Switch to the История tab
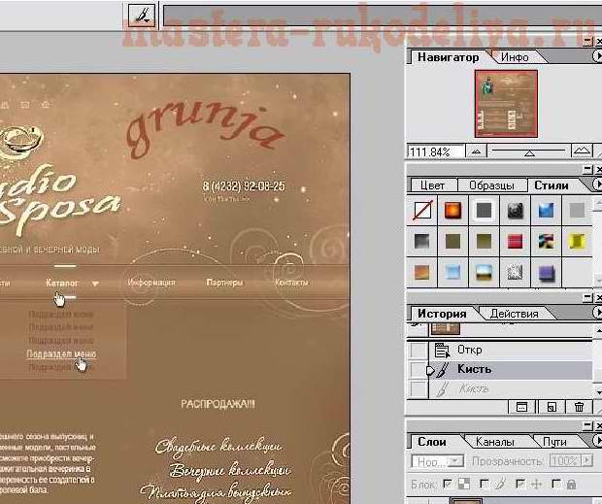The height and width of the screenshot is (504, 602). click(442, 314)
